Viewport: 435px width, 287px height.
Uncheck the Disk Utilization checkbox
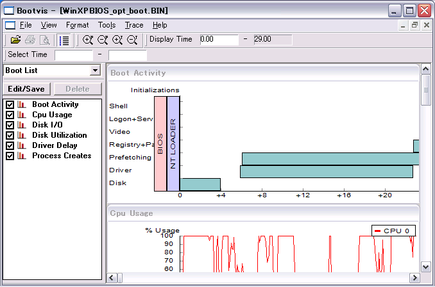(x=10, y=135)
